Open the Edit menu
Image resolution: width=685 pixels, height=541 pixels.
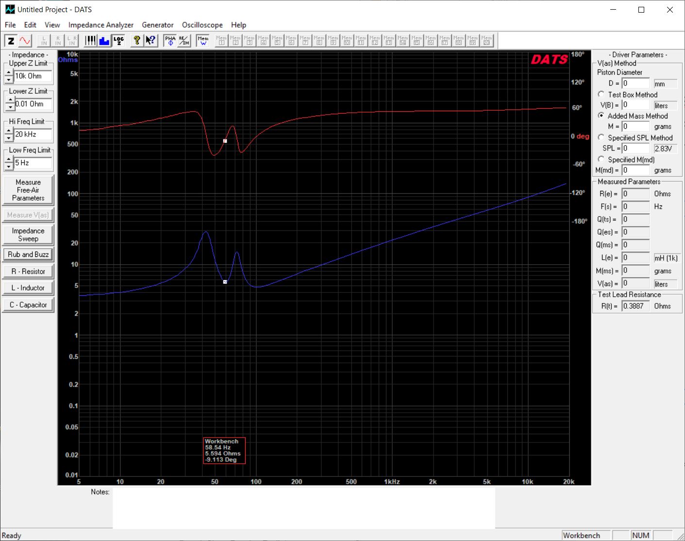click(x=30, y=25)
